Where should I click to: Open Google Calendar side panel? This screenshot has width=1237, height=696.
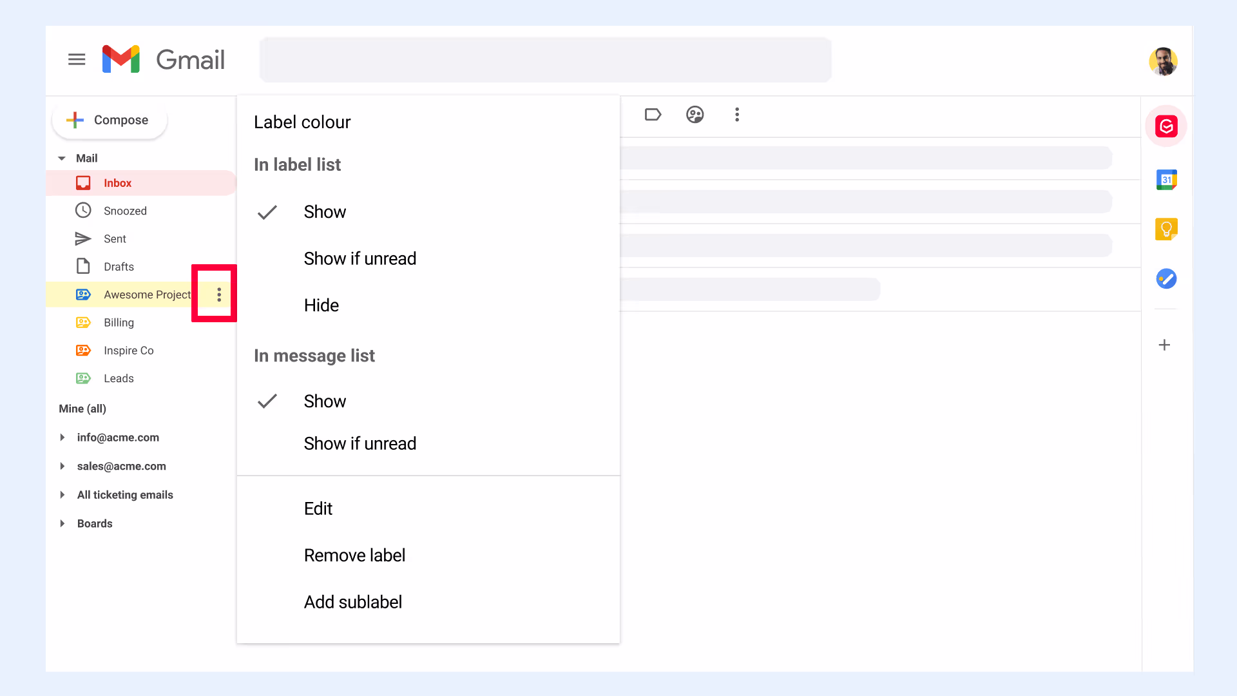click(1166, 180)
